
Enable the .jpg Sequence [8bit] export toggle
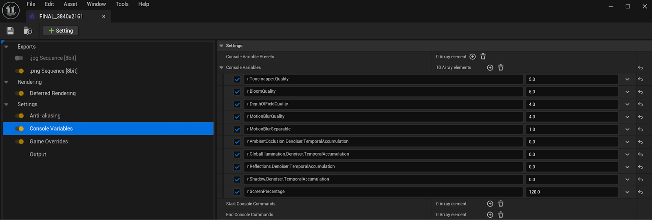pyautogui.click(x=19, y=58)
